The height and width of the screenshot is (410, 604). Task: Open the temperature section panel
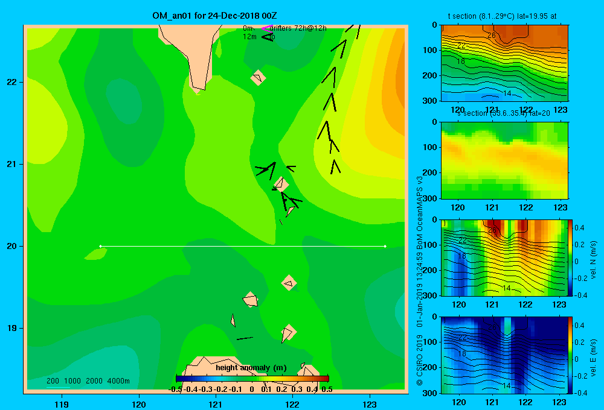point(504,63)
